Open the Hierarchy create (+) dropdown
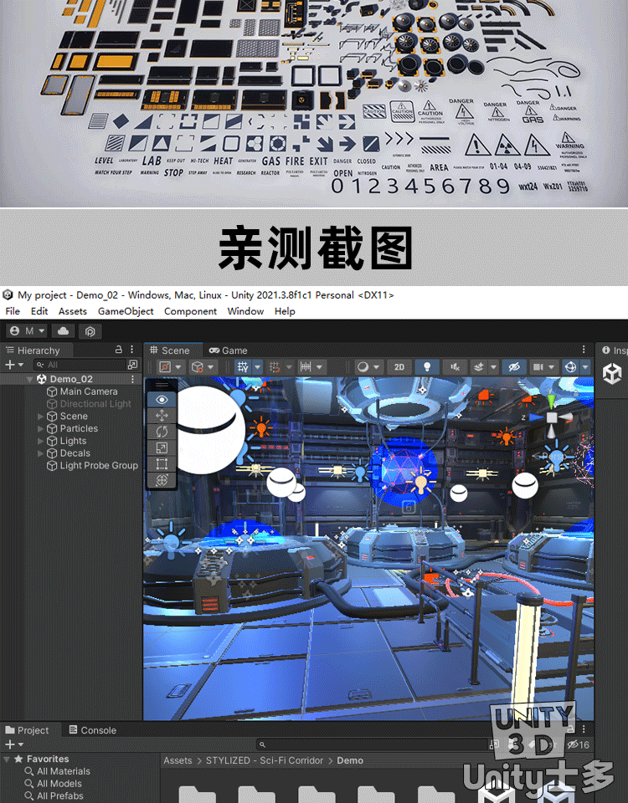628x803 pixels. 14,365
